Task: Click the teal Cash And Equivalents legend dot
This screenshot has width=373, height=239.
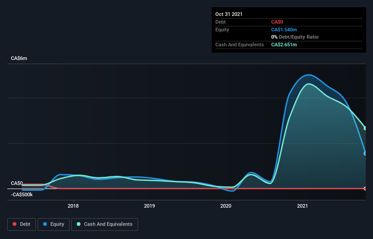Action: pyautogui.click(x=79, y=224)
